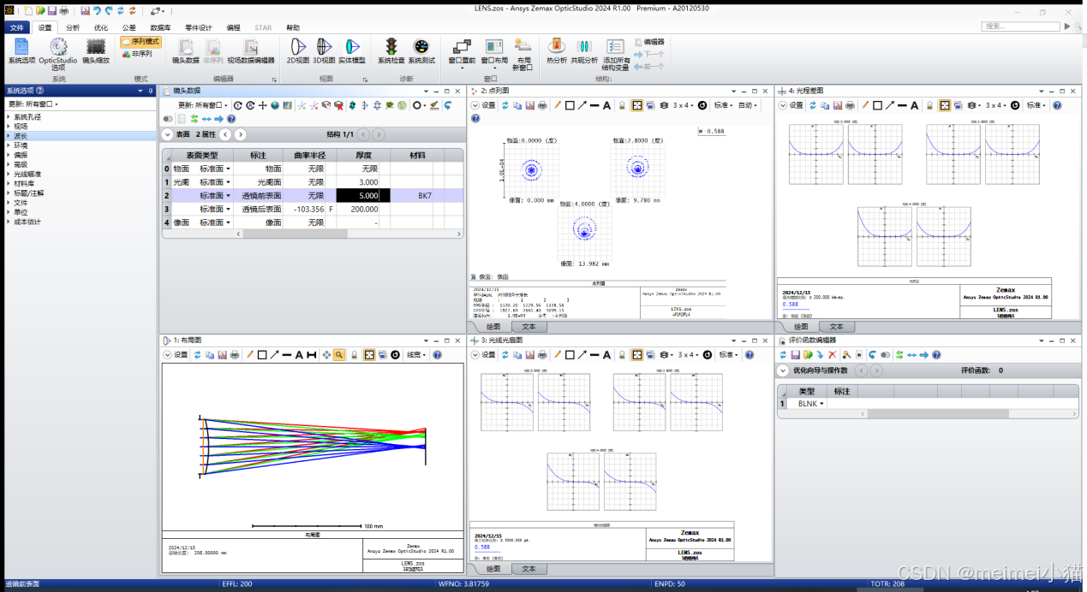The image size is (1087, 592).
Task: Switch to the 分析 ribbon tab
Action: click(73, 27)
